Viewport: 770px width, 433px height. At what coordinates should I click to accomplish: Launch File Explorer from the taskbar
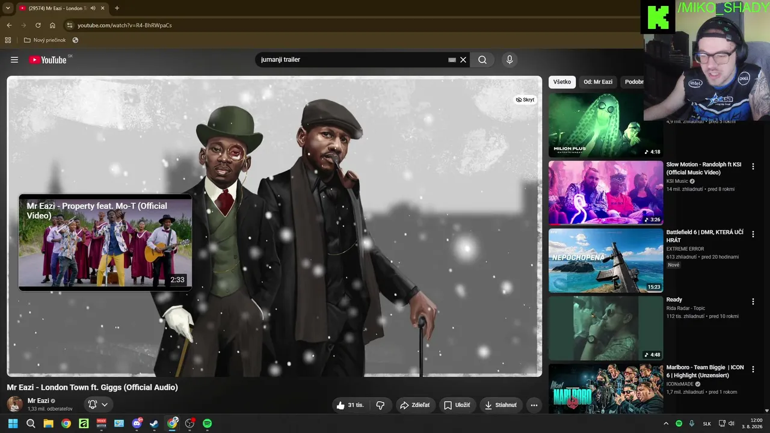coord(48,423)
